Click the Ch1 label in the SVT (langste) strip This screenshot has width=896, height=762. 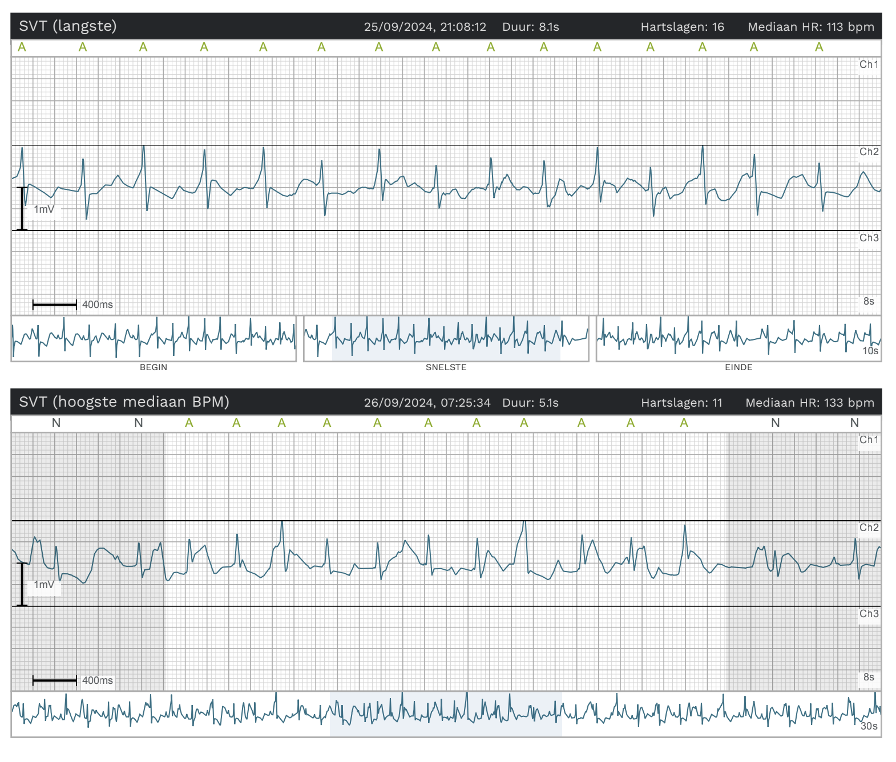pos(869,64)
